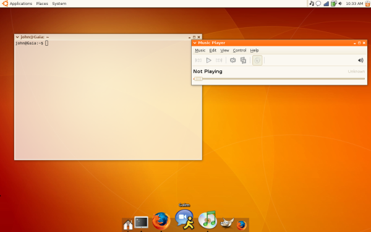Viewport: 371px width, 232px height.
Task: Open the Music menu in Music Player
Action: coord(200,51)
